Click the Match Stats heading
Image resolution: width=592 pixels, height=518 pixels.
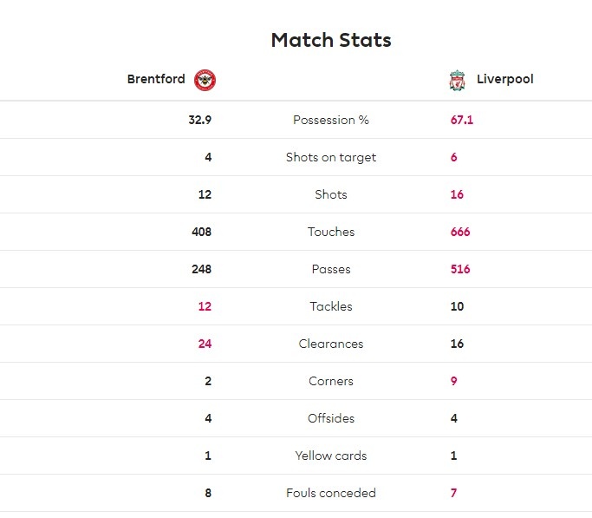(x=331, y=40)
